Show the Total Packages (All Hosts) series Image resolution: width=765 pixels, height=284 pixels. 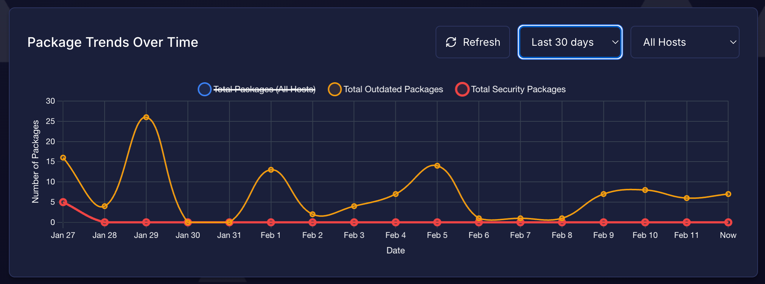[264, 89]
